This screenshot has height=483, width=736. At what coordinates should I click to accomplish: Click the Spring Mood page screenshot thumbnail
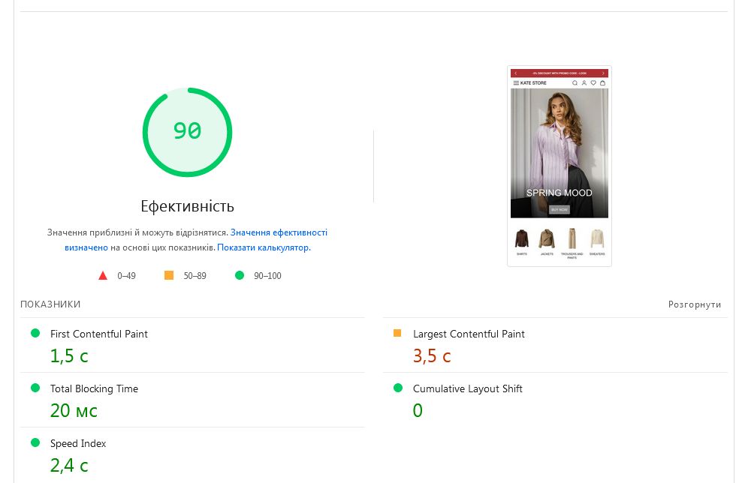[560, 165]
